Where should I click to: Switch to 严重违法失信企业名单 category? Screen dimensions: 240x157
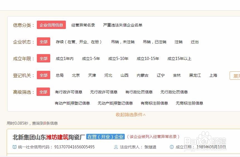point(123,25)
